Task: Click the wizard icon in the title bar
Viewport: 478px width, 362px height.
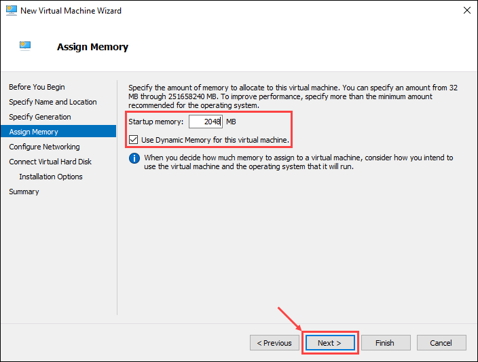Action: click(12, 10)
